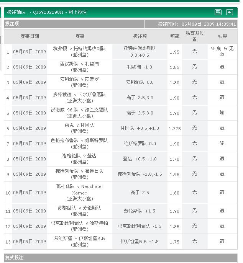
Task: Click 无 in the 利物浦 row
Action: click(x=194, y=67)
